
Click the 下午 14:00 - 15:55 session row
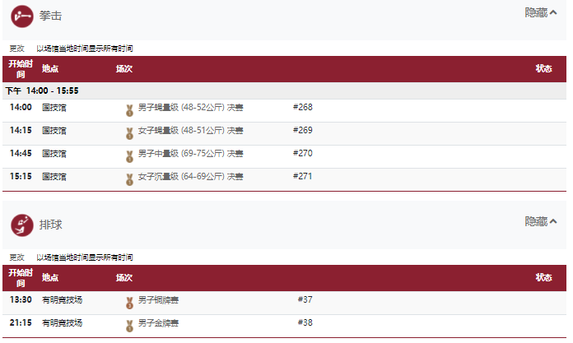pyautogui.click(x=284, y=90)
